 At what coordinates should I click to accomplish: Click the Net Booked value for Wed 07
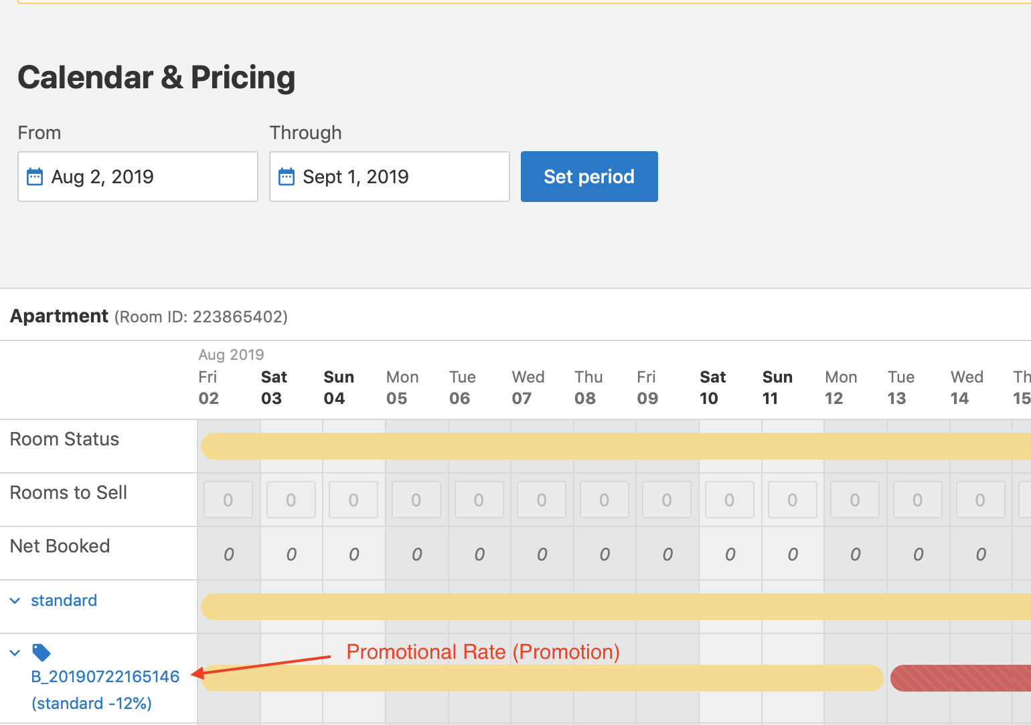coord(542,554)
